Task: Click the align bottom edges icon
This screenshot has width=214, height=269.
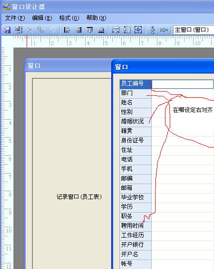Action: (101, 30)
